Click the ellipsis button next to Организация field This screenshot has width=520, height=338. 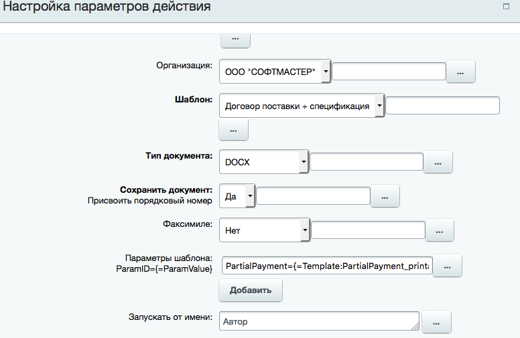[x=460, y=72]
